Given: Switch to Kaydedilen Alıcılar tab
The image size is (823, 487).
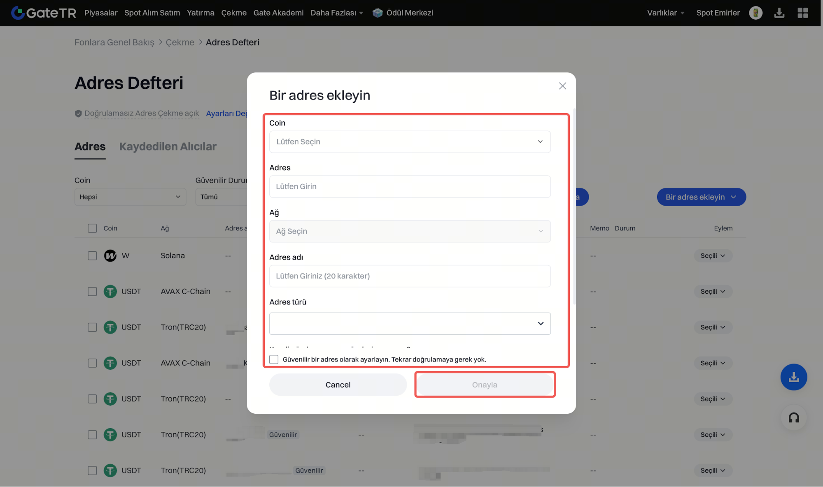Looking at the screenshot, I should coord(168,146).
